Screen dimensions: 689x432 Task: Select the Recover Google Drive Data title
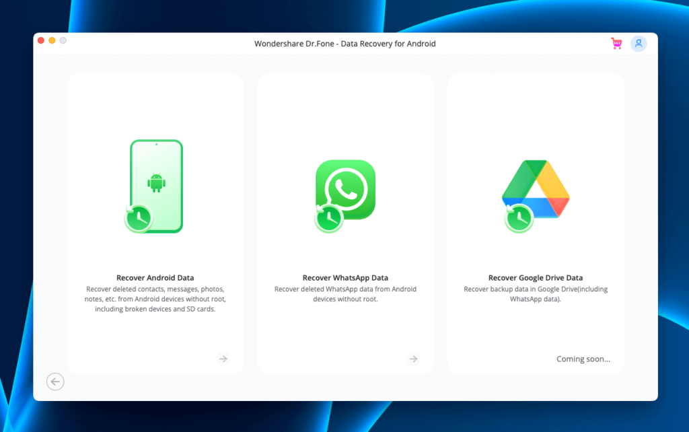click(x=536, y=278)
